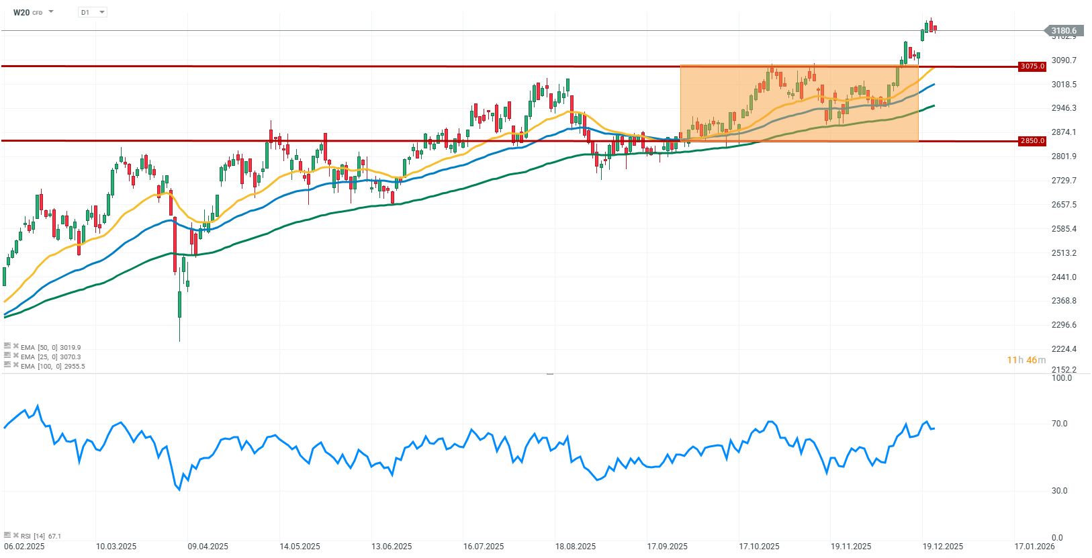Remove the RSI 14 indicator
Viewport: 1092px width, 558px height.
click(15, 534)
